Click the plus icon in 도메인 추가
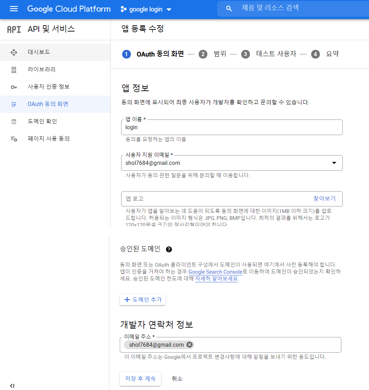The width and height of the screenshot is (369, 390). coord(127,300)
